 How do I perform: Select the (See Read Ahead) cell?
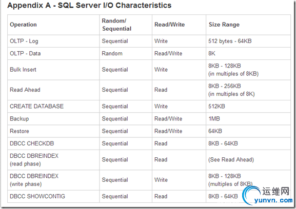pos(248,160)
